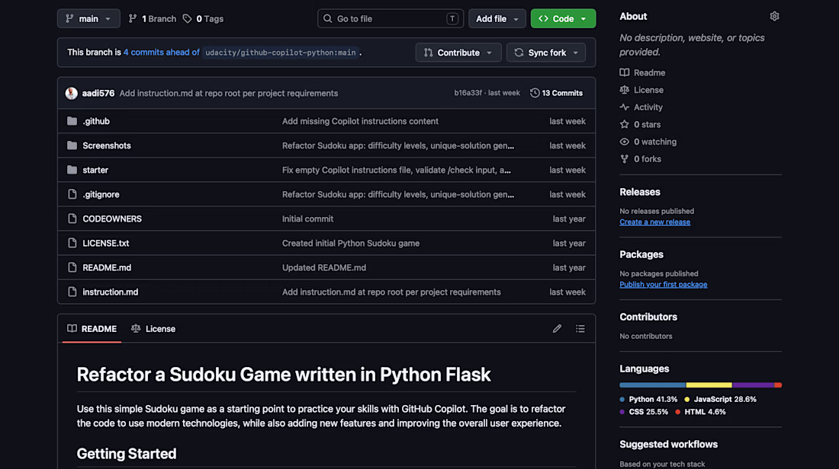Viewport: 839px width, 469px height.
Task: Open the Activity link in About
Action: coord(641,107)
